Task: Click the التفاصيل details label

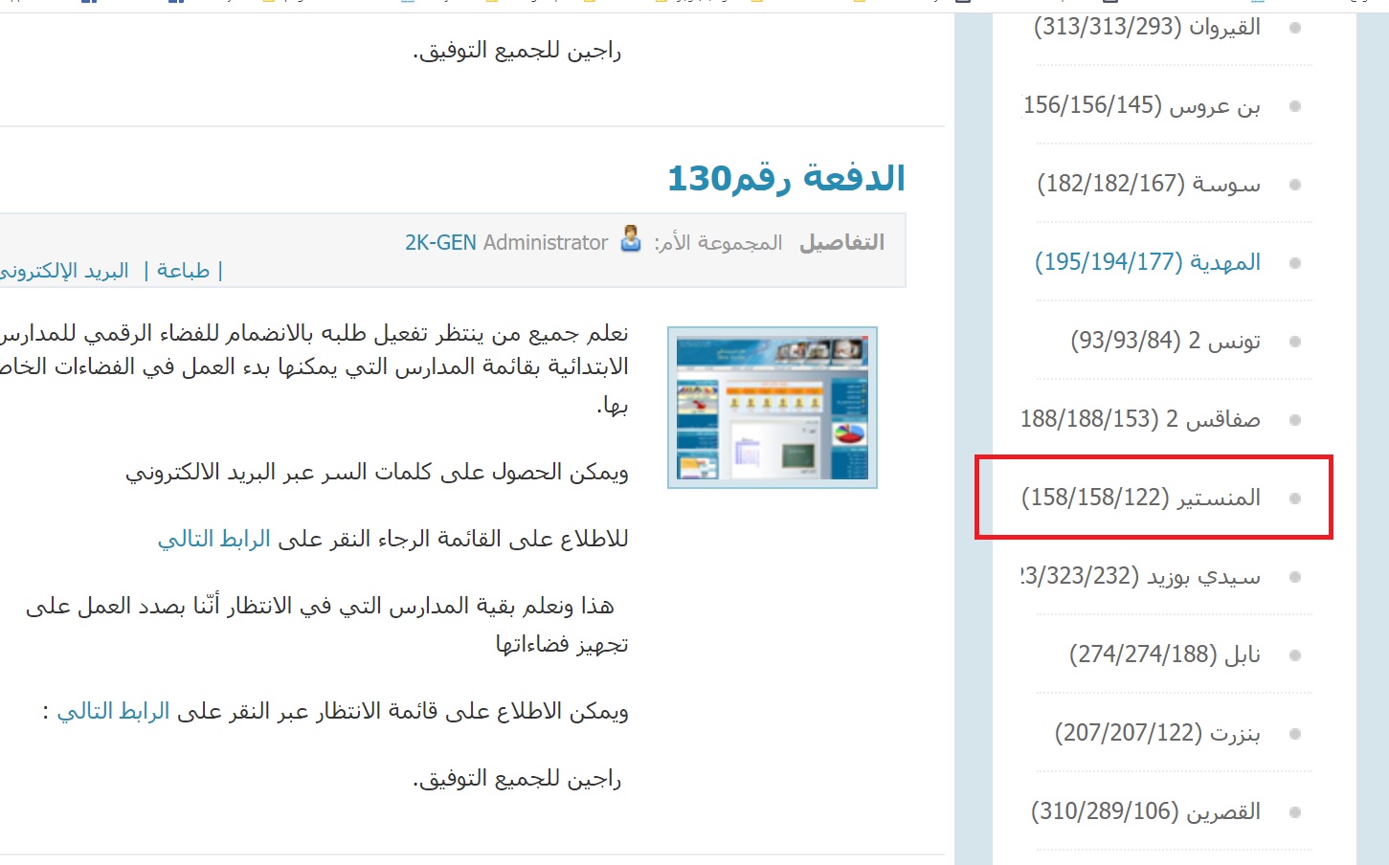Action: coord(842,243)
